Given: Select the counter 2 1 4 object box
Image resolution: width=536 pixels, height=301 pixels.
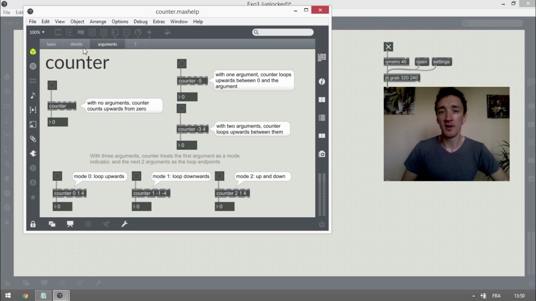Looking at the screenshot, I should pyautogui.click(x=232, y=193).
